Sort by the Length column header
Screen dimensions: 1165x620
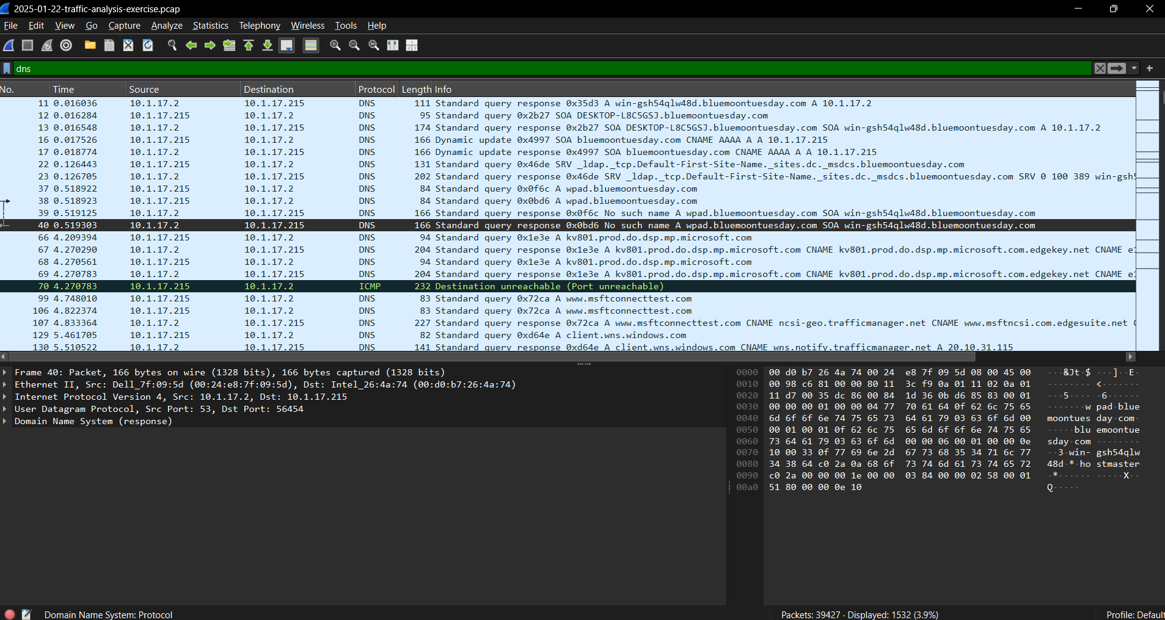[x=416, y=89]
